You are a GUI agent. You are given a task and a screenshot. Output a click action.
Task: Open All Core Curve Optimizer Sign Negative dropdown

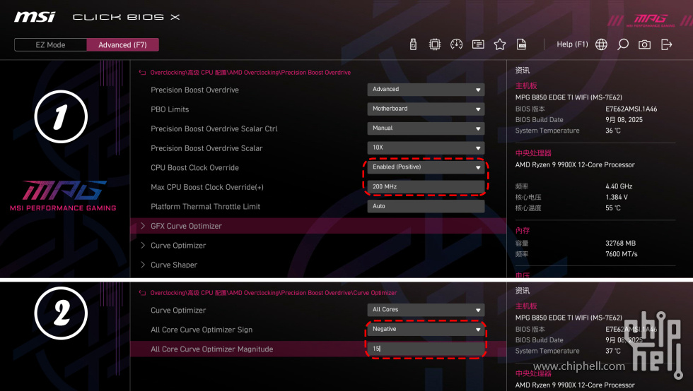(426, 329)
